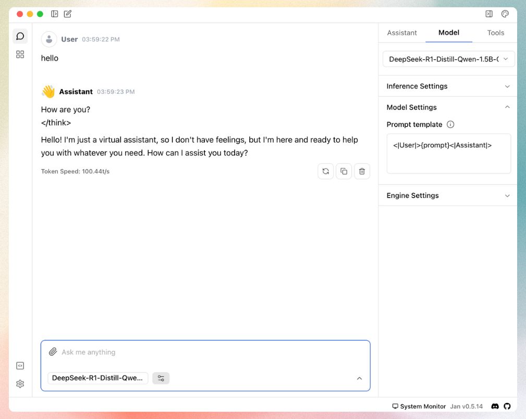
Task: Open the DeepSeek-R1-Distill model dropdown
Action: 447,59
